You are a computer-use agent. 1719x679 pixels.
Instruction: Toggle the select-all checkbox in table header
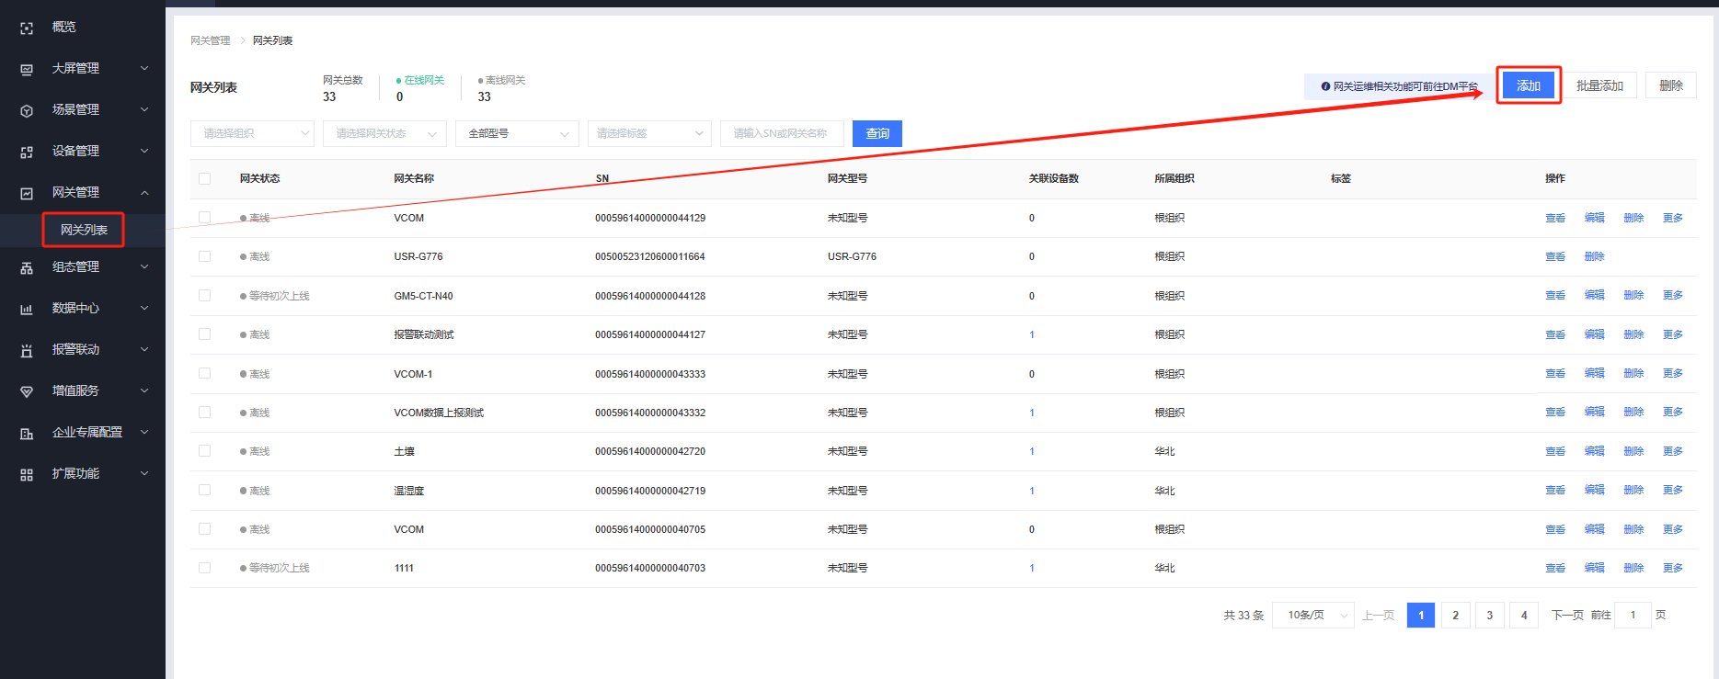tap(204, 178)
